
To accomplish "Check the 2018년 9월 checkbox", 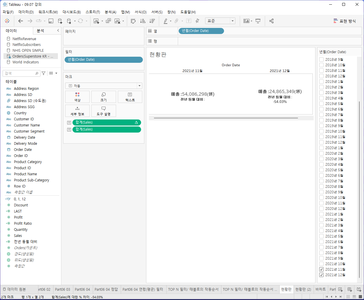I will (322, 59).
